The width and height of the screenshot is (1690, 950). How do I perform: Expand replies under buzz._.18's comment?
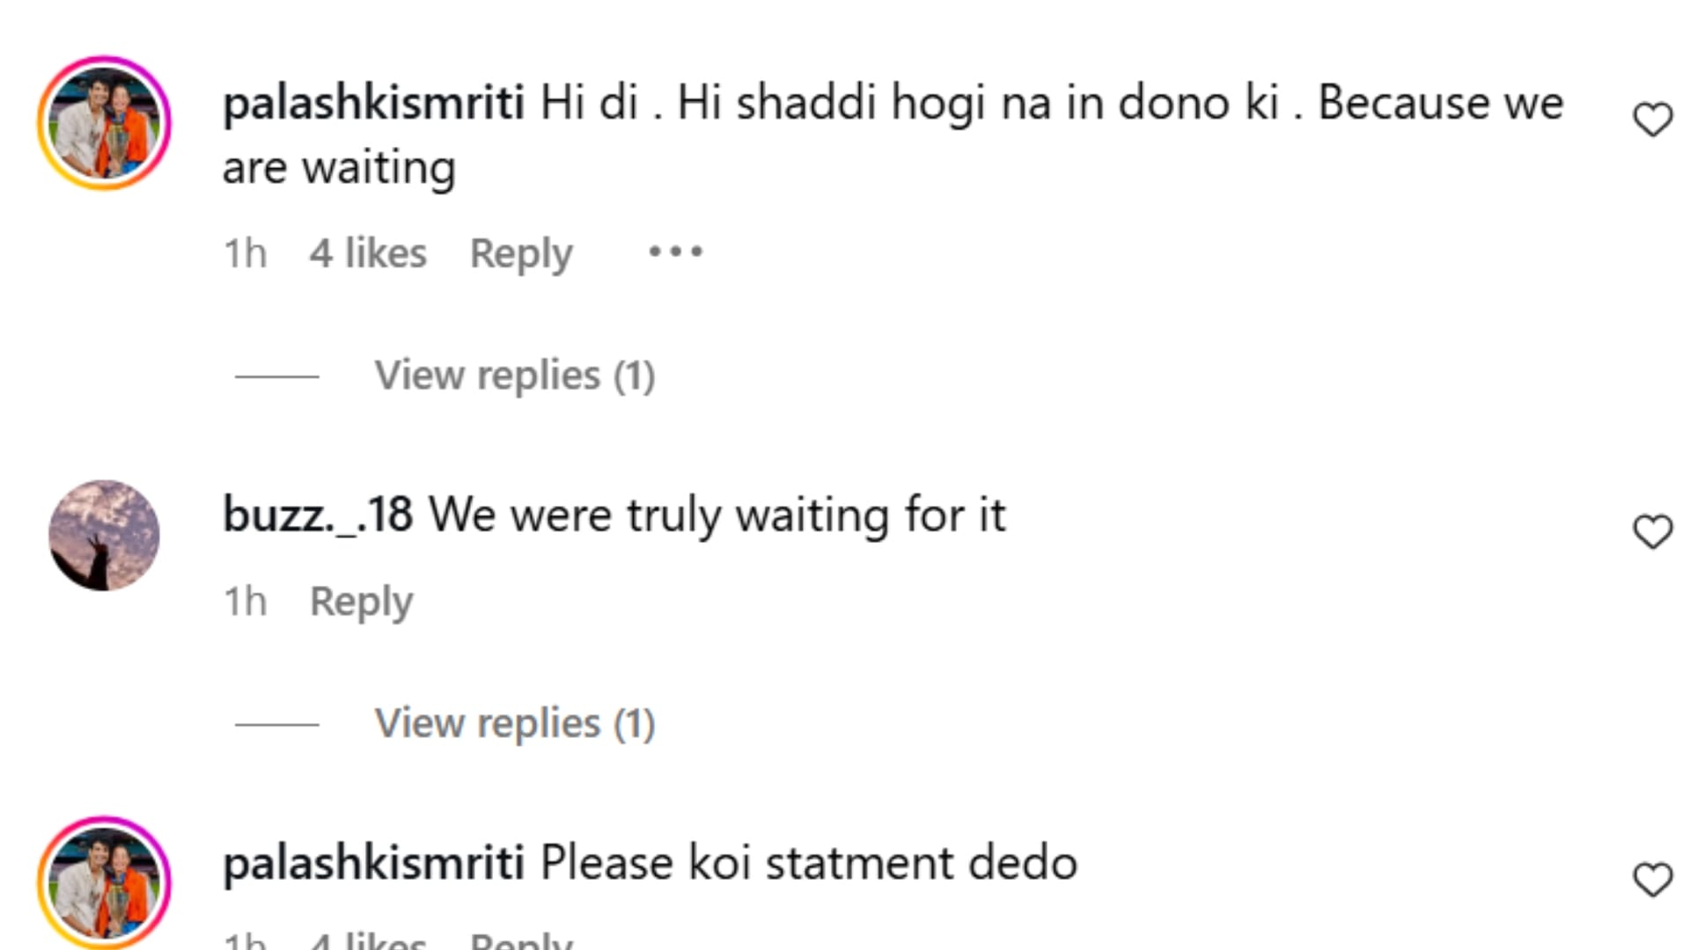click(x=514, y=724)
